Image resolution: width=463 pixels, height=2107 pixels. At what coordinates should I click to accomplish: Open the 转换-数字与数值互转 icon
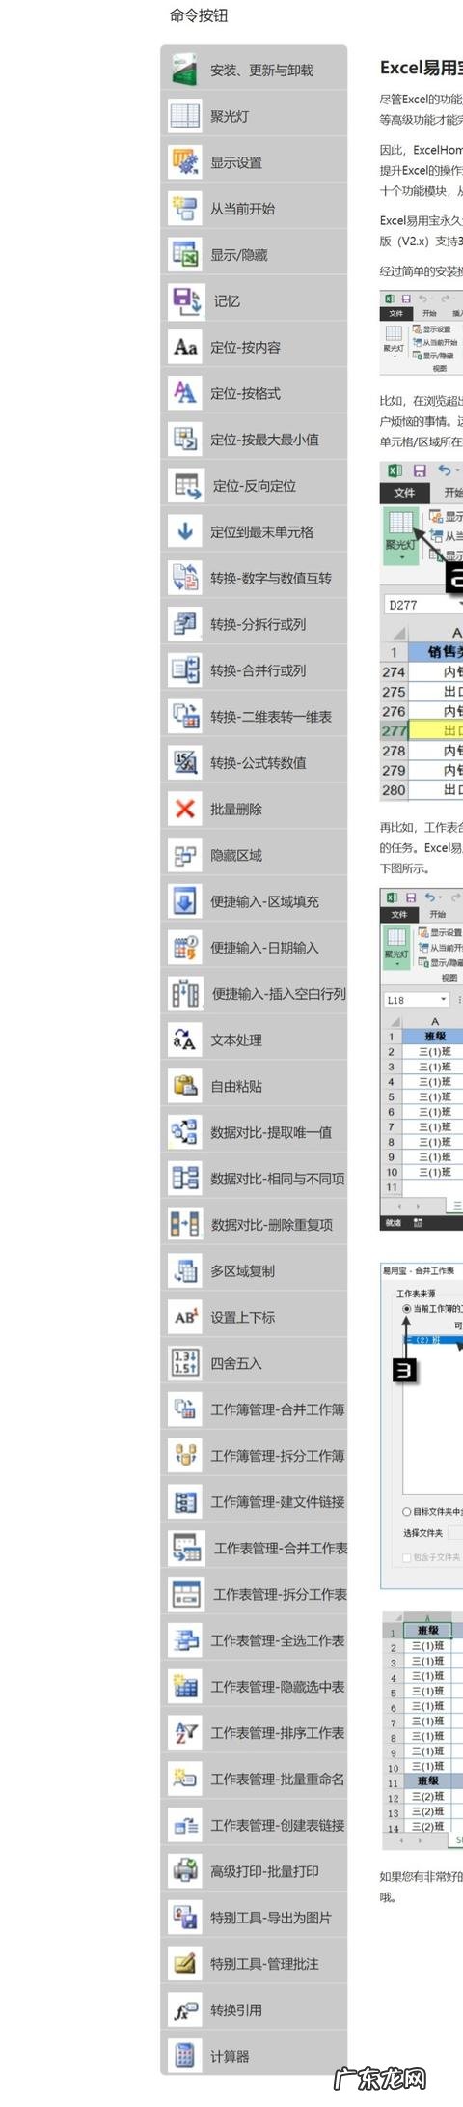pyautogui.click(x=184, y=578)
